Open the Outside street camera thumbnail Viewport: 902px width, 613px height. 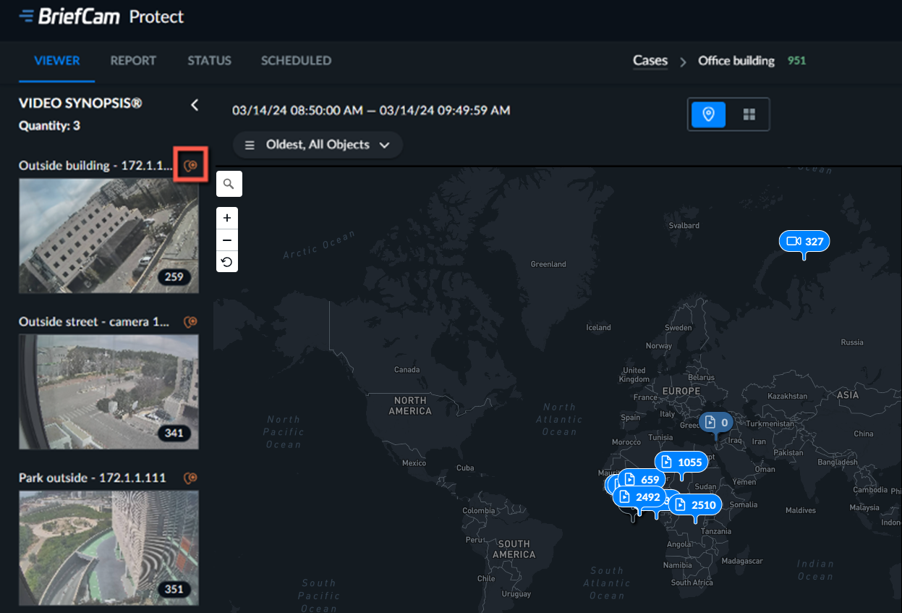point(109,392)
